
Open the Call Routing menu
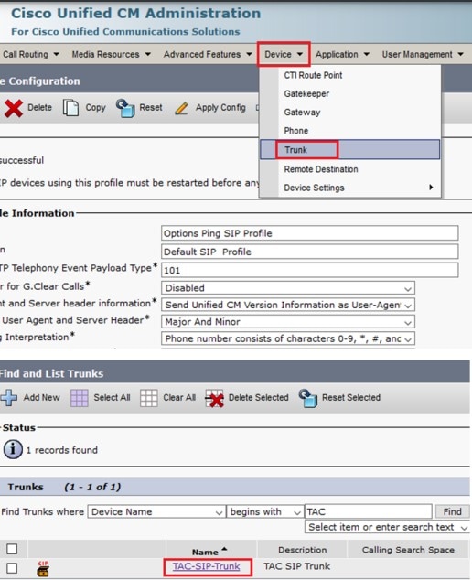pos(31,54)
